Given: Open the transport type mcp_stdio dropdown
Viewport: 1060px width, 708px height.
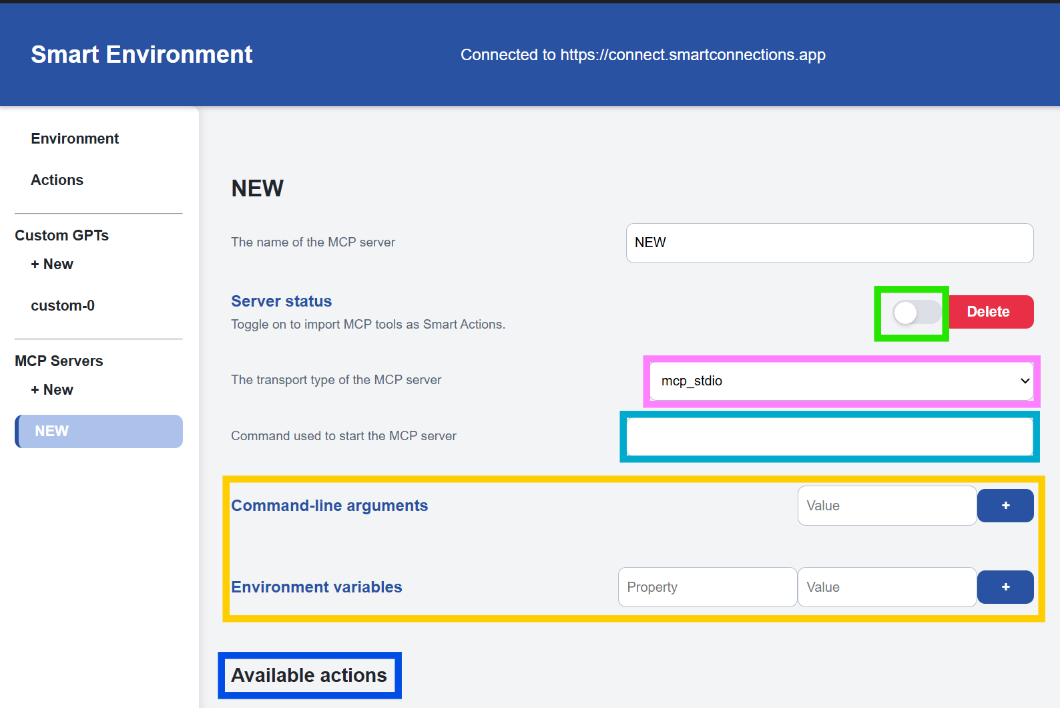Looking at the screenshot, I should click(x=841, y=381).
